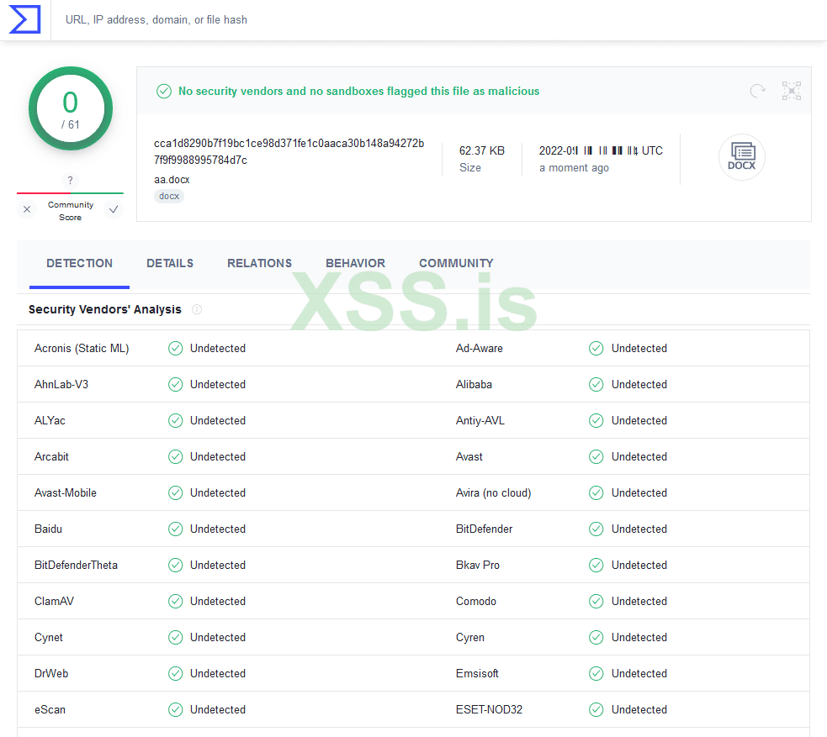Click the Undetected result for Comodo
The width and height of the screenshot is (827, 737).
tap(639, 601)
